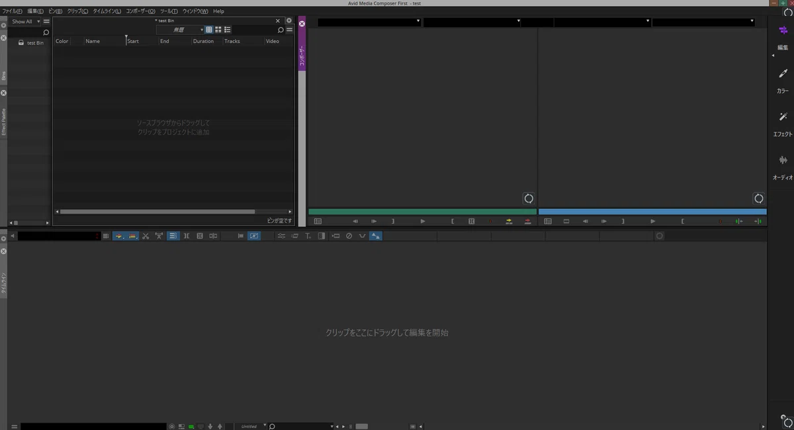The height and width of the screenshot is (430, 794).
Task: Toggle the timeline yellow segment mode arrow
Action: 119,236
